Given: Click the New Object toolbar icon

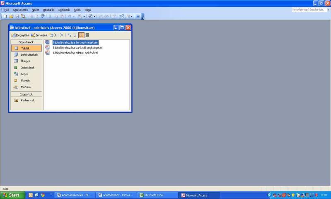Looking at the screenshot, I should [x=128, y=16].
